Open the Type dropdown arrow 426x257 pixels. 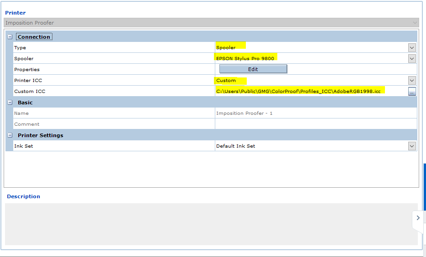[412, 47]
